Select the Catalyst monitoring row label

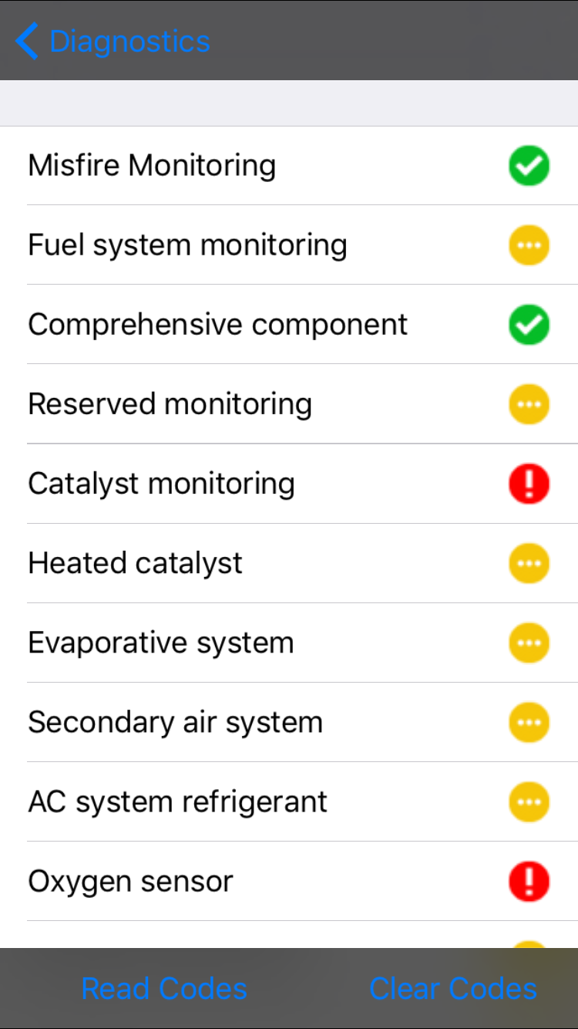(161, 484)
